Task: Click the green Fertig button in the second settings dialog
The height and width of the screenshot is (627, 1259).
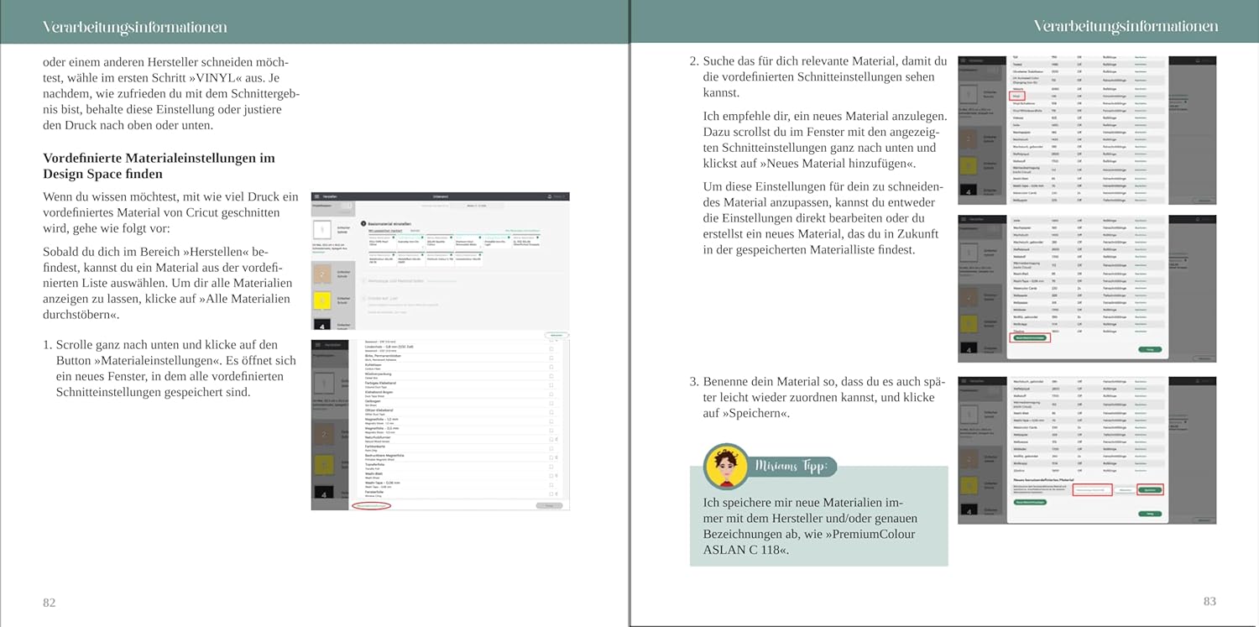Action: pos(1149,349)
